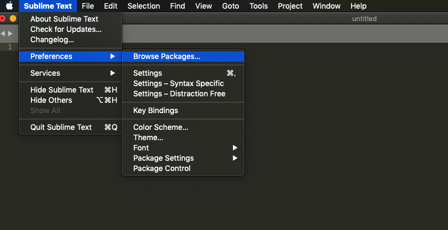Open Key Bindings preferences

tap(155, 110)
